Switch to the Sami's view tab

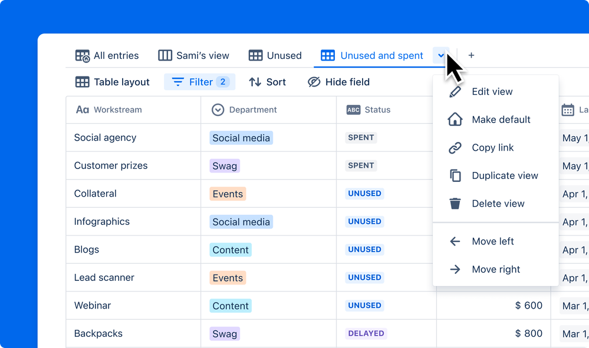click(x=193, y=55)
